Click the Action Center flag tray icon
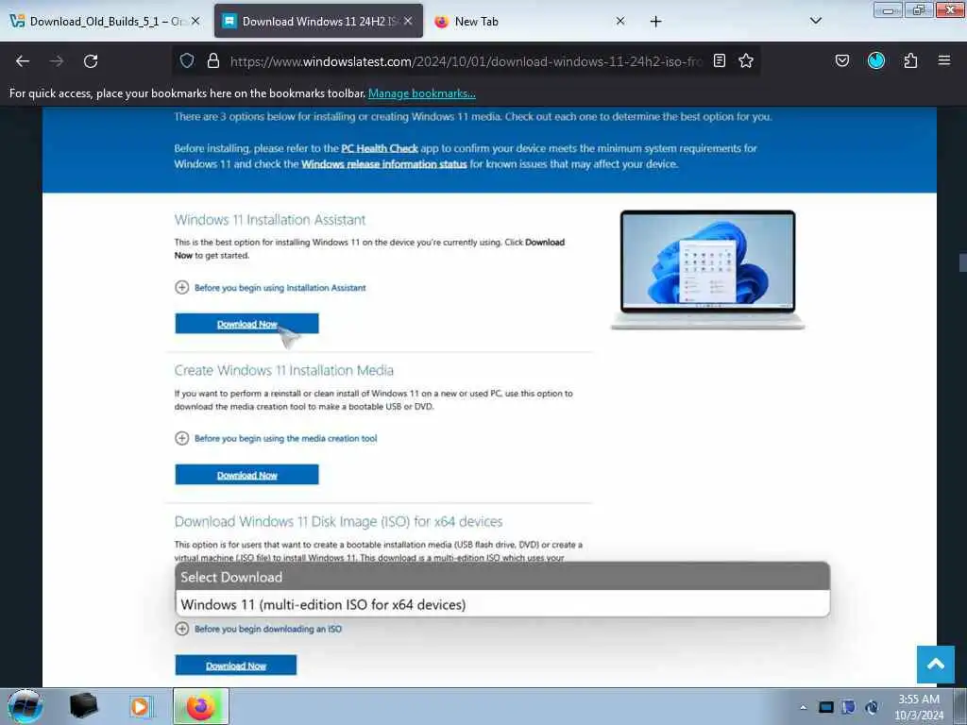 coord(849,707)
